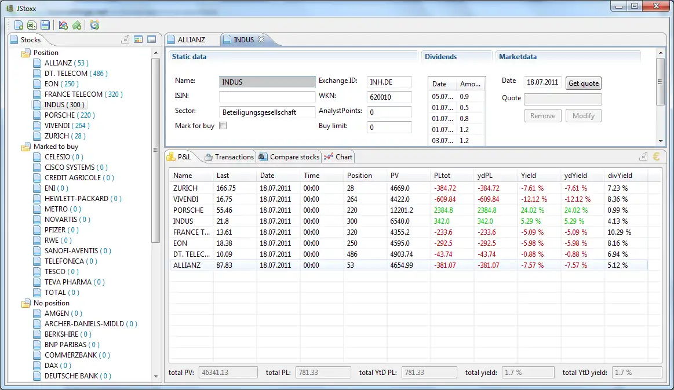Screen dimensions: 674x390
Task: Click the Name field containing INDUS
Action: tap(267, 82)
